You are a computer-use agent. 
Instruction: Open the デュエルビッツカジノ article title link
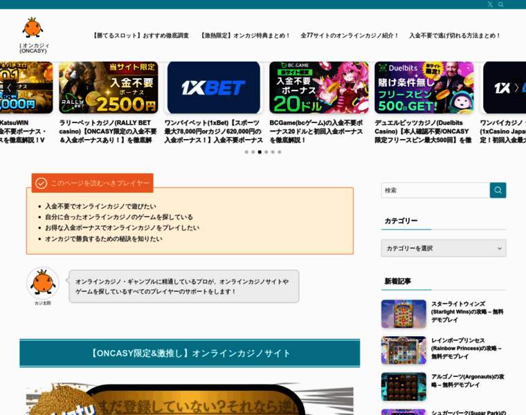(423, 131)
